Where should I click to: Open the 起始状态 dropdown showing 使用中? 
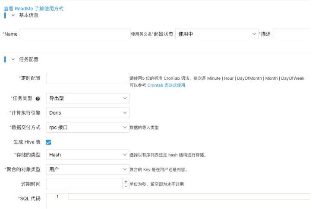217,34
